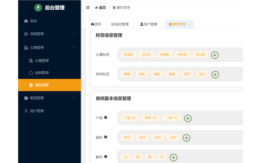Click the 两室一厅 layout tag

151,118
